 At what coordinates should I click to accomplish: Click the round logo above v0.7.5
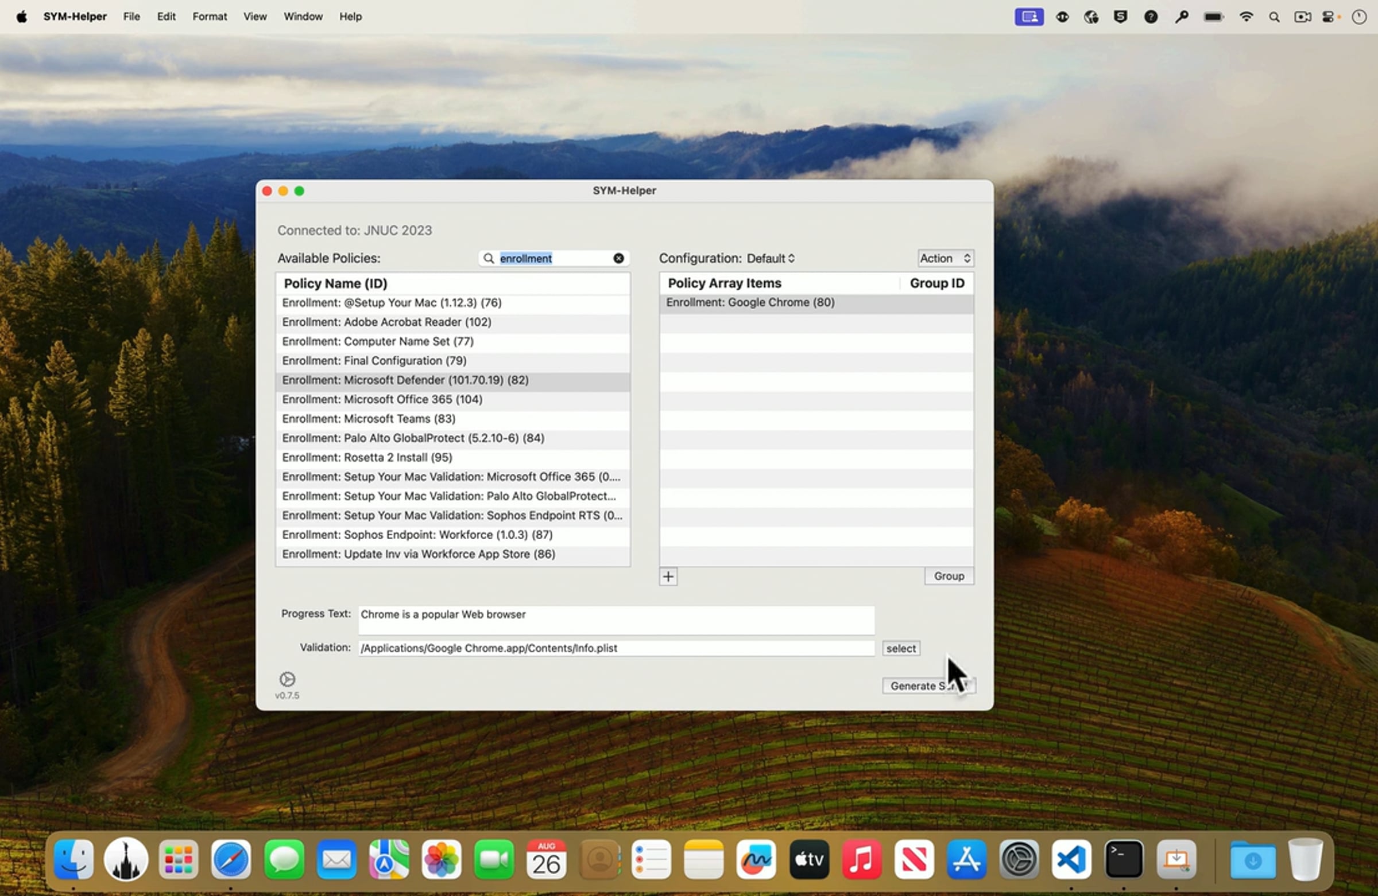coord(287,679)
